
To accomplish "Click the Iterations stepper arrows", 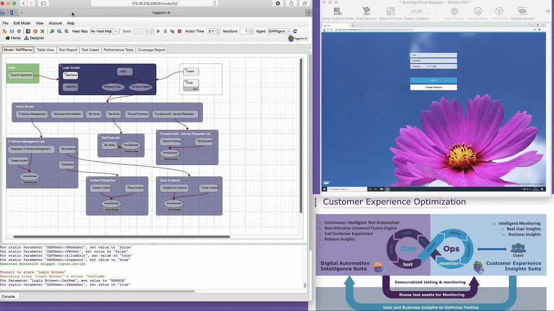I will pyautogui.click(x=251, y=31).
